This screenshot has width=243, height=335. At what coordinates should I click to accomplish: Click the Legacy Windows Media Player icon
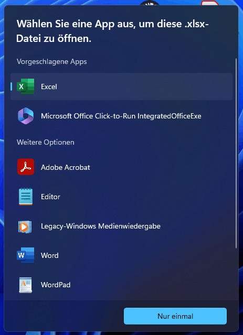[25, 226]
